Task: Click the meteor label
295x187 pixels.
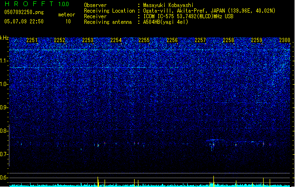Action: 67,14
